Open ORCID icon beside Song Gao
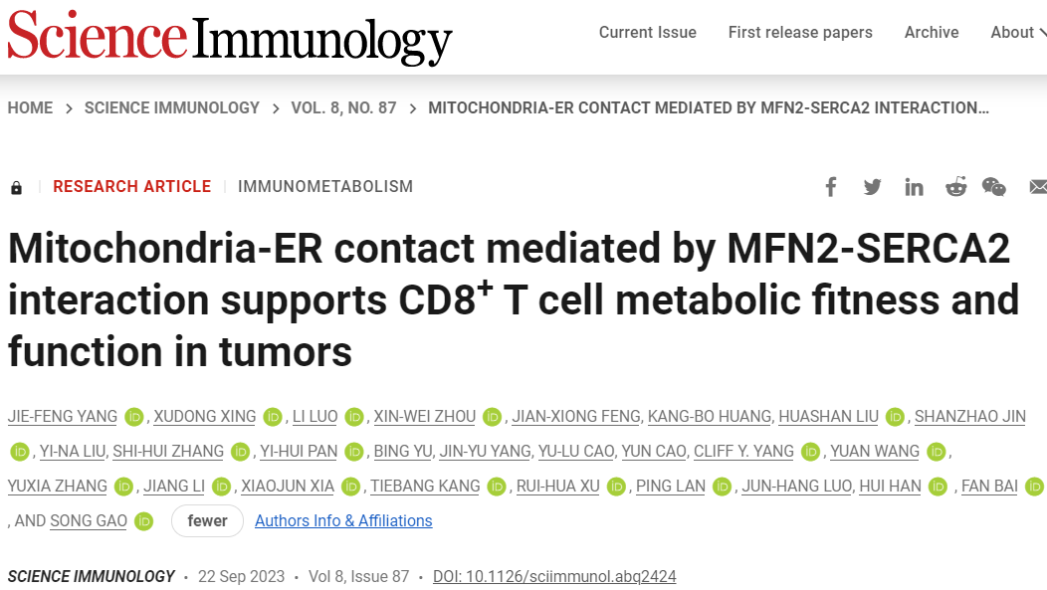The width and height of the screenshot is (1047, 590). click(143, 521)
